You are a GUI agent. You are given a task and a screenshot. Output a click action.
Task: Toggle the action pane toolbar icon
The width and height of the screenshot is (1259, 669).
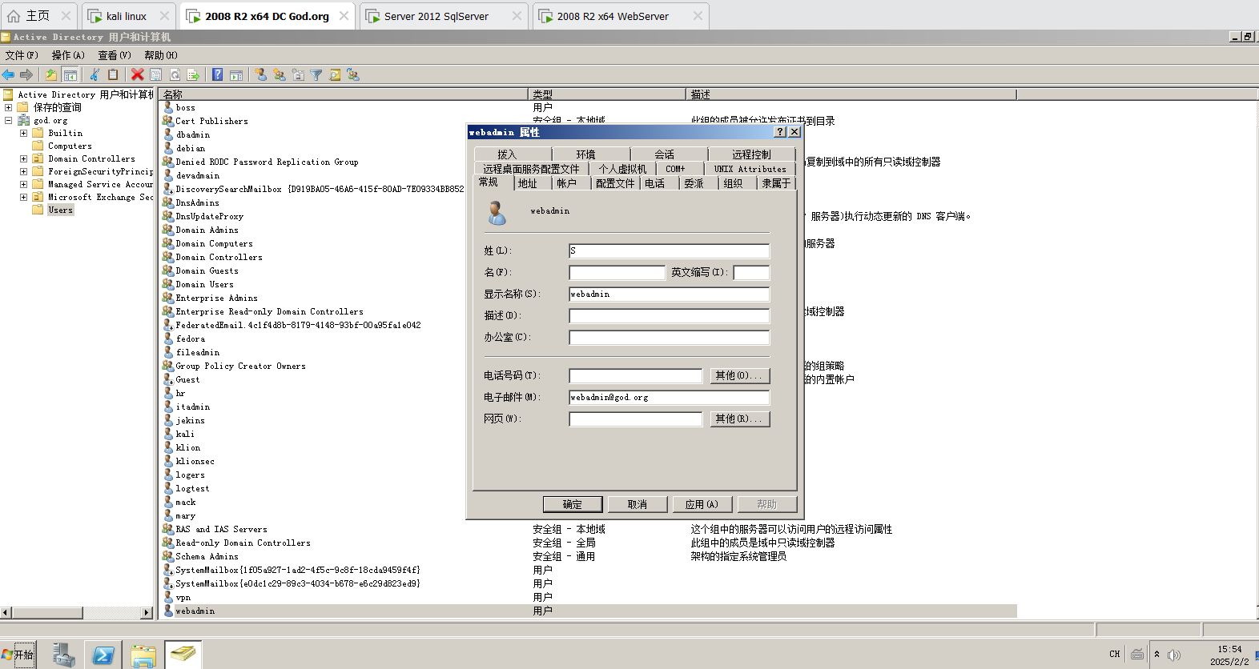click(236, 74)
